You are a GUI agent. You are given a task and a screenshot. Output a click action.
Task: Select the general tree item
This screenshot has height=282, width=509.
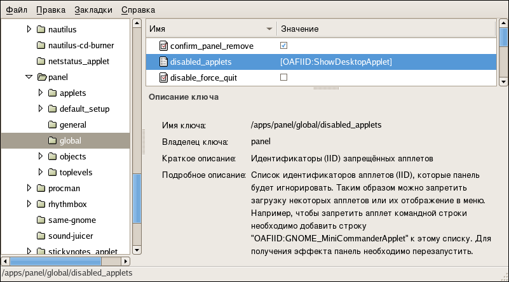[72, 125]
